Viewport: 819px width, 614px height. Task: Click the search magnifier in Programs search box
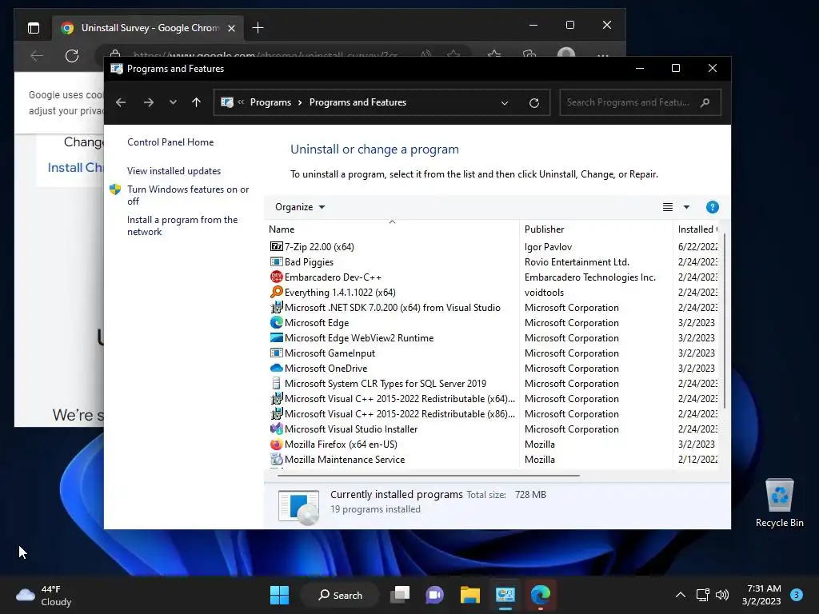point(705,102)
